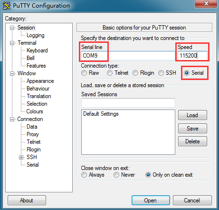
Task: Click Open to start the session
Action: tap(151, 200)
